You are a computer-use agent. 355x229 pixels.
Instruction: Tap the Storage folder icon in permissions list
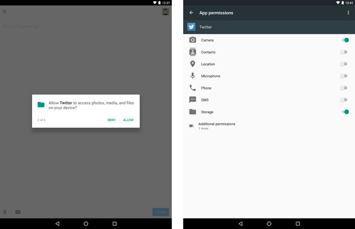[192, 112]
